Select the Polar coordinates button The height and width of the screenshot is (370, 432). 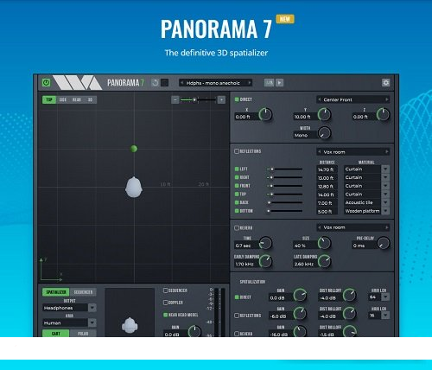83,334
